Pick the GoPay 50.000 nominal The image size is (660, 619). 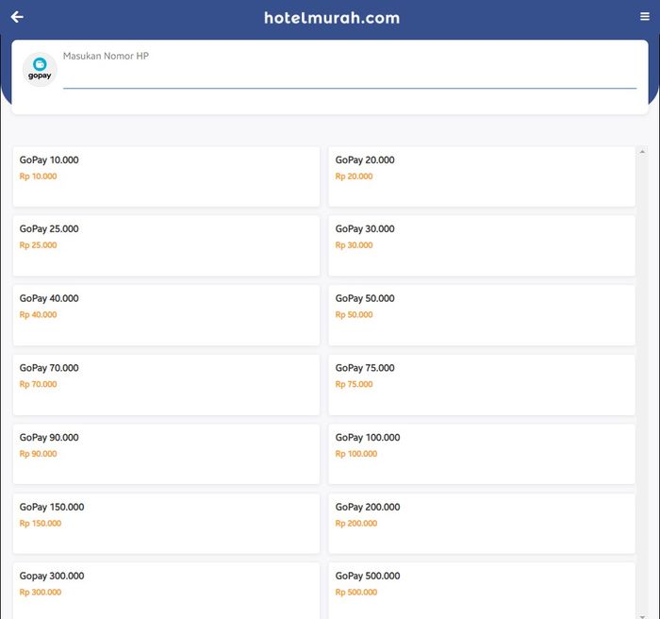tap(481, 315)
